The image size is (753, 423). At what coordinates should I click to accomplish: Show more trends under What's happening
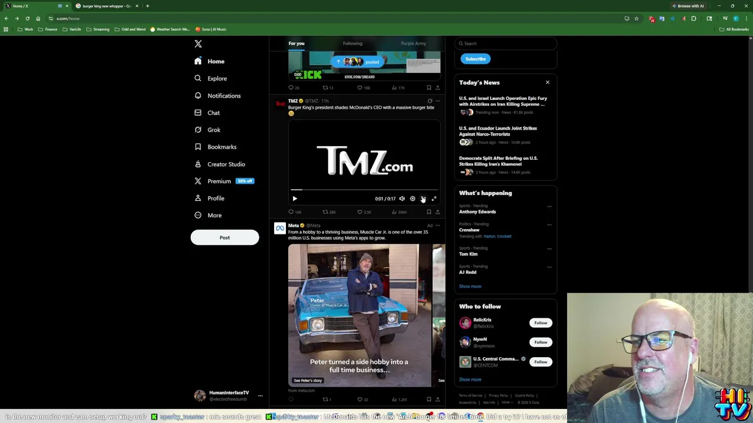pos(470,286)
